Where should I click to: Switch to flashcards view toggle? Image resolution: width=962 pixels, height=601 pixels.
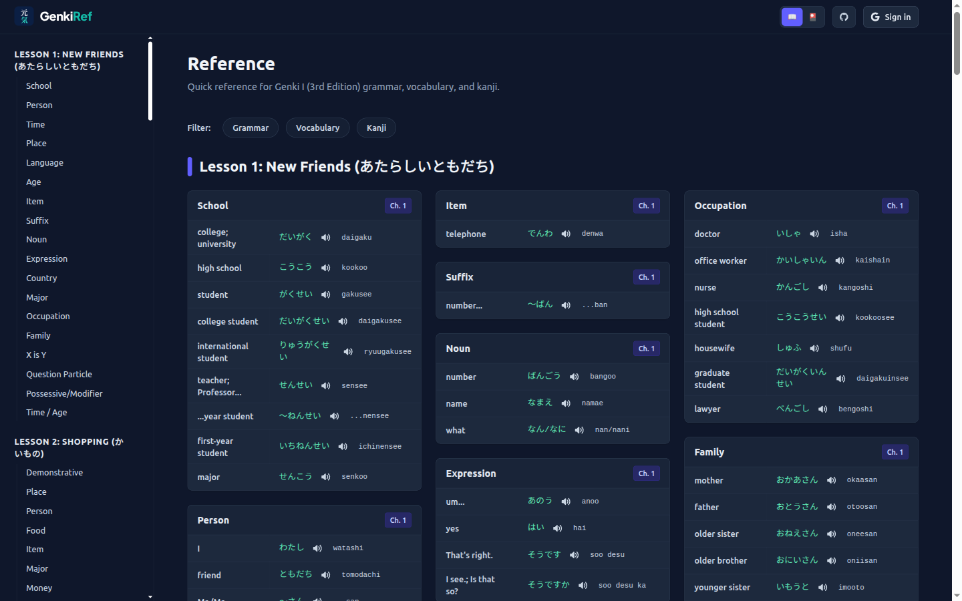pos(813,17)
